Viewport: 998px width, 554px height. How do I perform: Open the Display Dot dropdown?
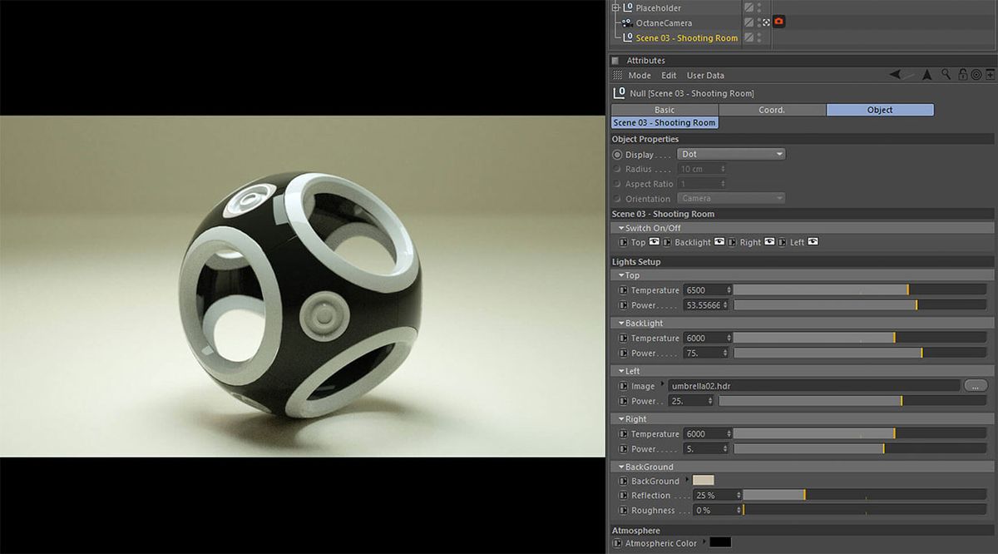tap(730, 153)
